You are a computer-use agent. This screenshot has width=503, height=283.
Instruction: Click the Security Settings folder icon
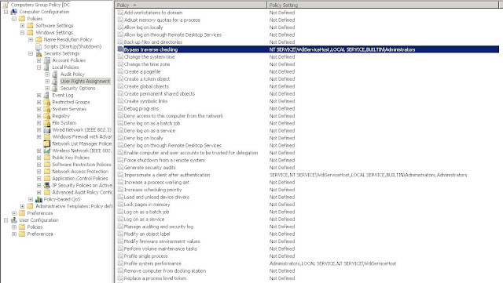[x=39, y=53]
